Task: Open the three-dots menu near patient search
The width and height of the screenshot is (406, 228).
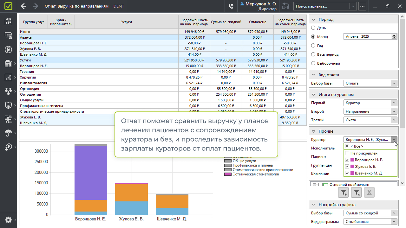Action: [x=362, y=6]
